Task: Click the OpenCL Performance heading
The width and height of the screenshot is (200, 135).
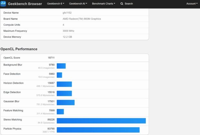Action: click(x=19, y=49)
